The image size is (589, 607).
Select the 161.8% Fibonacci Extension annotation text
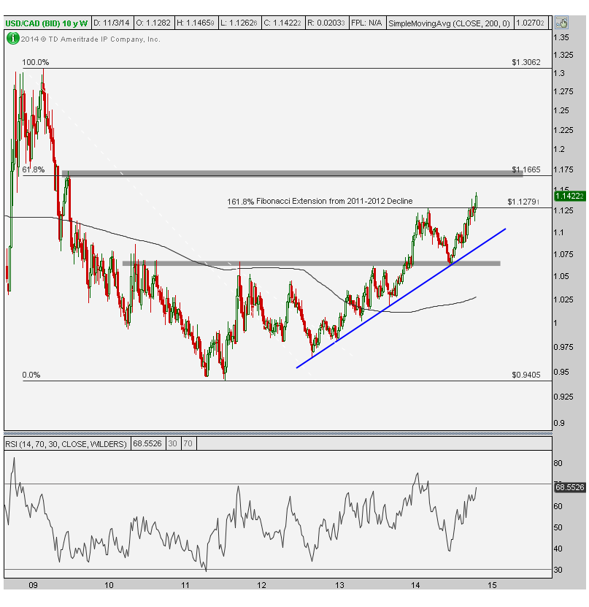[320, 202]
